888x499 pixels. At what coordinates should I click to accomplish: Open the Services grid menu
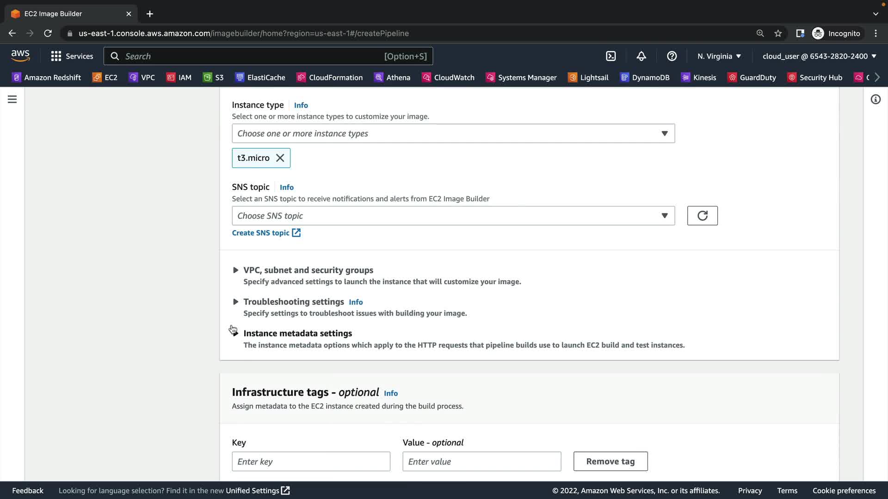pos(72,56)
